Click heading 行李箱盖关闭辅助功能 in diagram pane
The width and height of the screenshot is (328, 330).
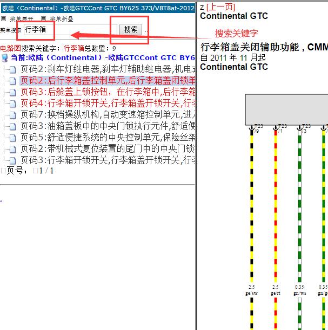[264, 47]
